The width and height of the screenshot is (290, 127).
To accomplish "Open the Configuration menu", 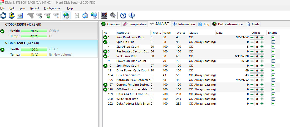I will pos(52,8).
